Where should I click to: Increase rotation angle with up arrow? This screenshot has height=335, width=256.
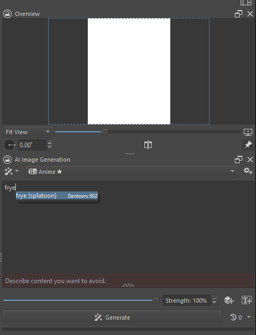coord(50,143)
